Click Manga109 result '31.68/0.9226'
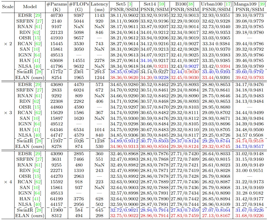Viewport: 268px width, 220px height. (249, 216)
